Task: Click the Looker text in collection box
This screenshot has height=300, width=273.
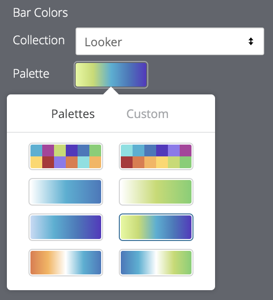Action: pyautogui.click(x=103, y=42)
